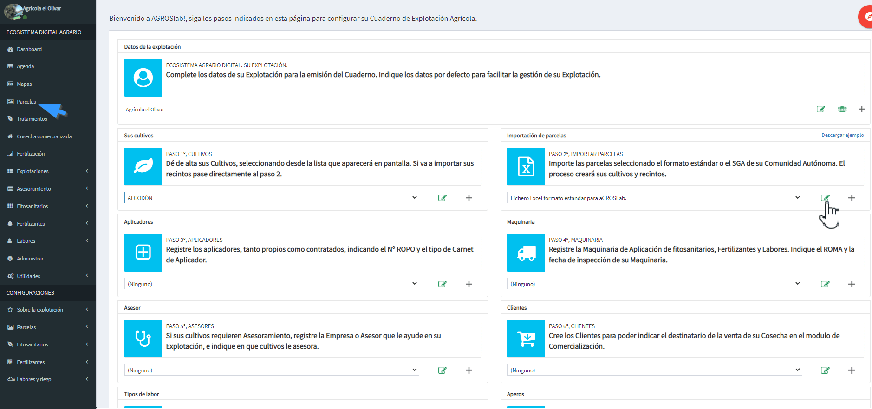The height and width of the screenshot is (409, 872).
Task: Open Cosecha comercializada
Action: point(44,136)
